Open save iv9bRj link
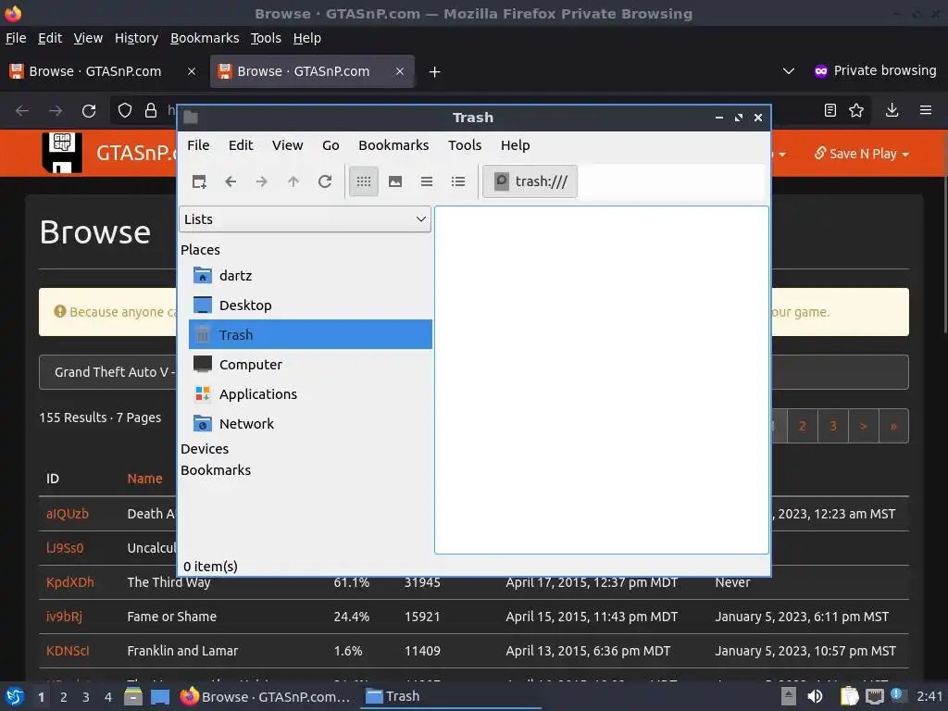This screenshot has height=711, width=948. click(64, 617)
